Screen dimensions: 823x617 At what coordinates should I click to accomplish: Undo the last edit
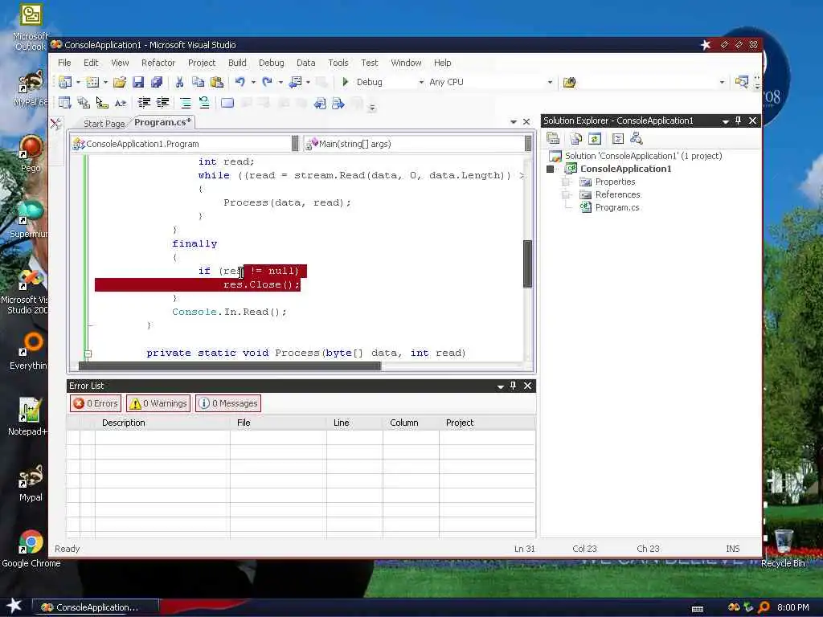click(240, 82)
